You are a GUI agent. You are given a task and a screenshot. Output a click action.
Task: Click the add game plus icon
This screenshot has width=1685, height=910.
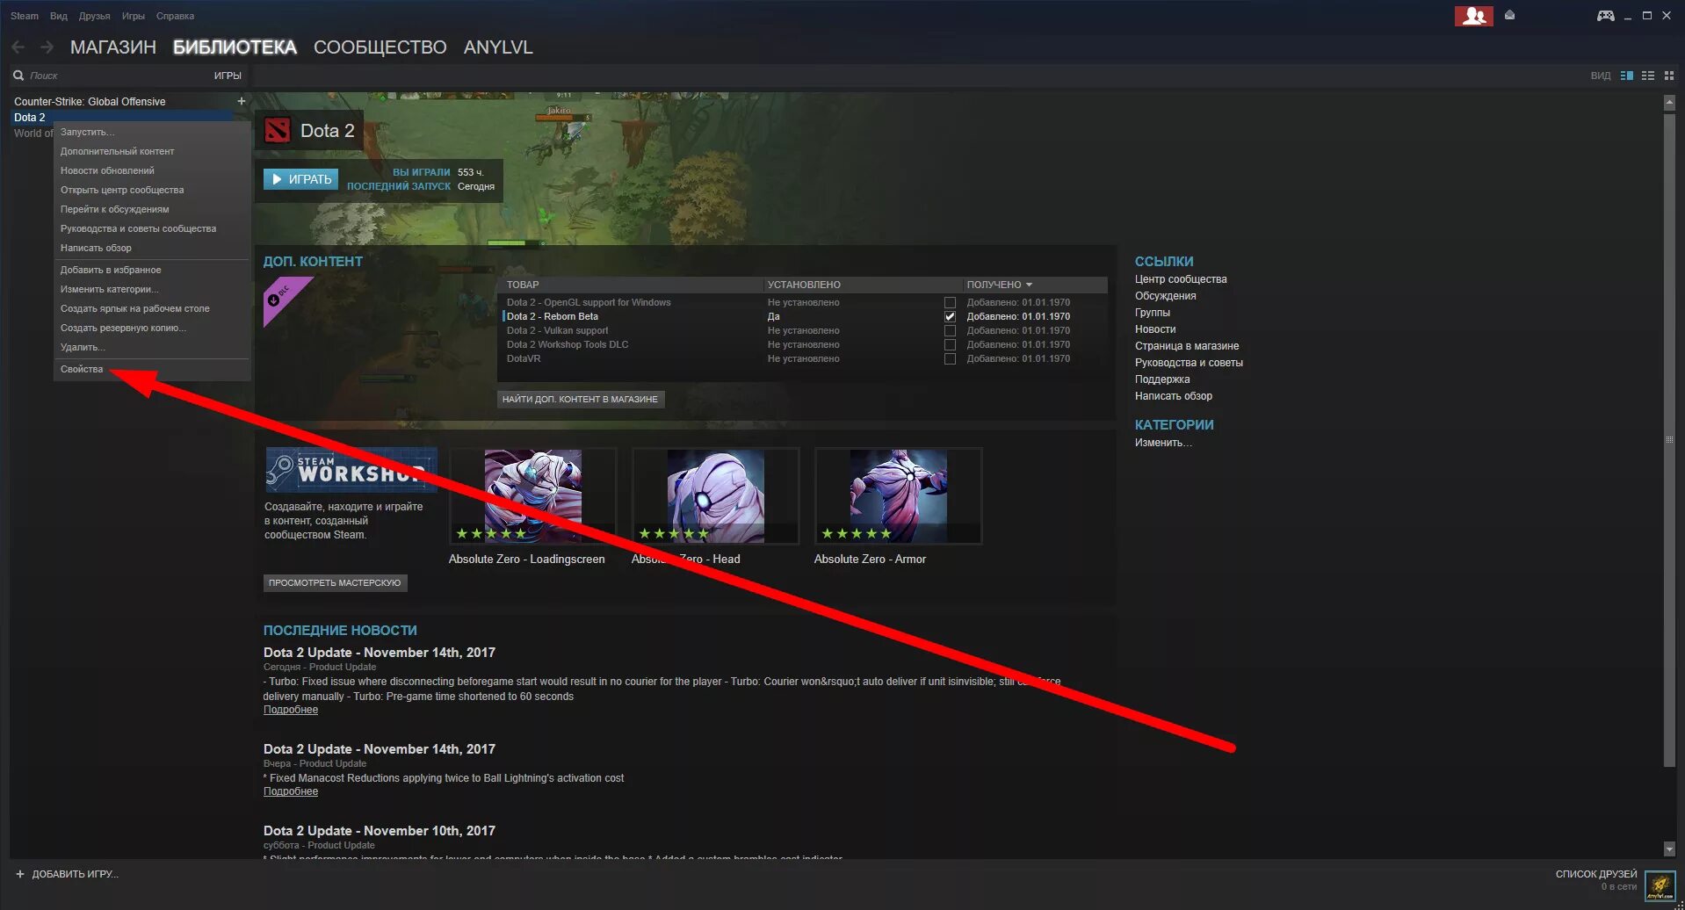pyautogui.click(x=20, y=874)
